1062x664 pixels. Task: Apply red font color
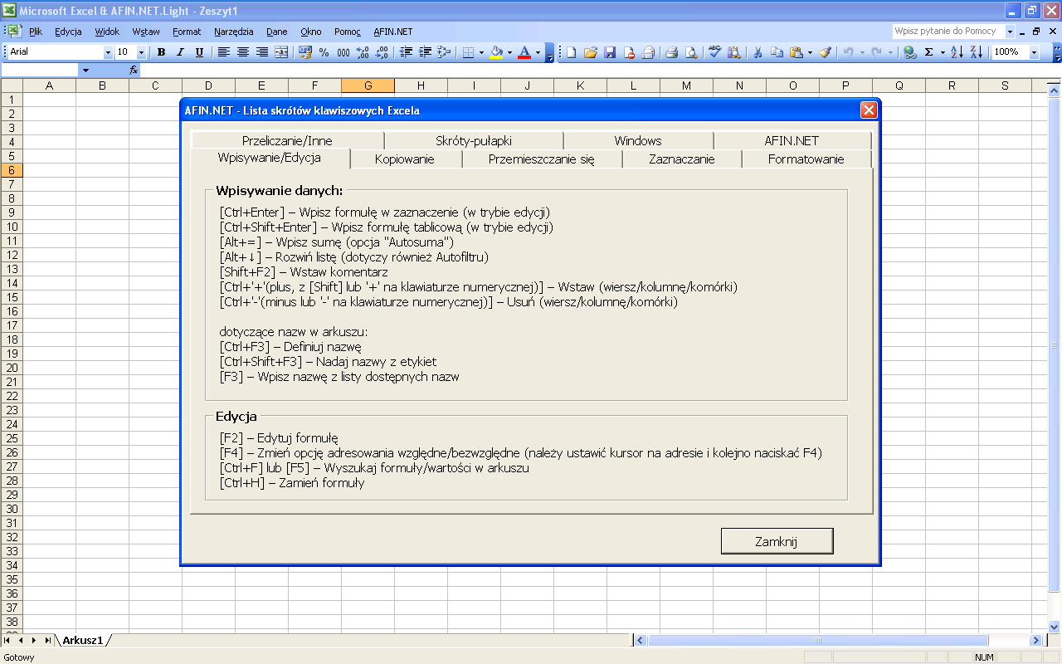(524, 52)
